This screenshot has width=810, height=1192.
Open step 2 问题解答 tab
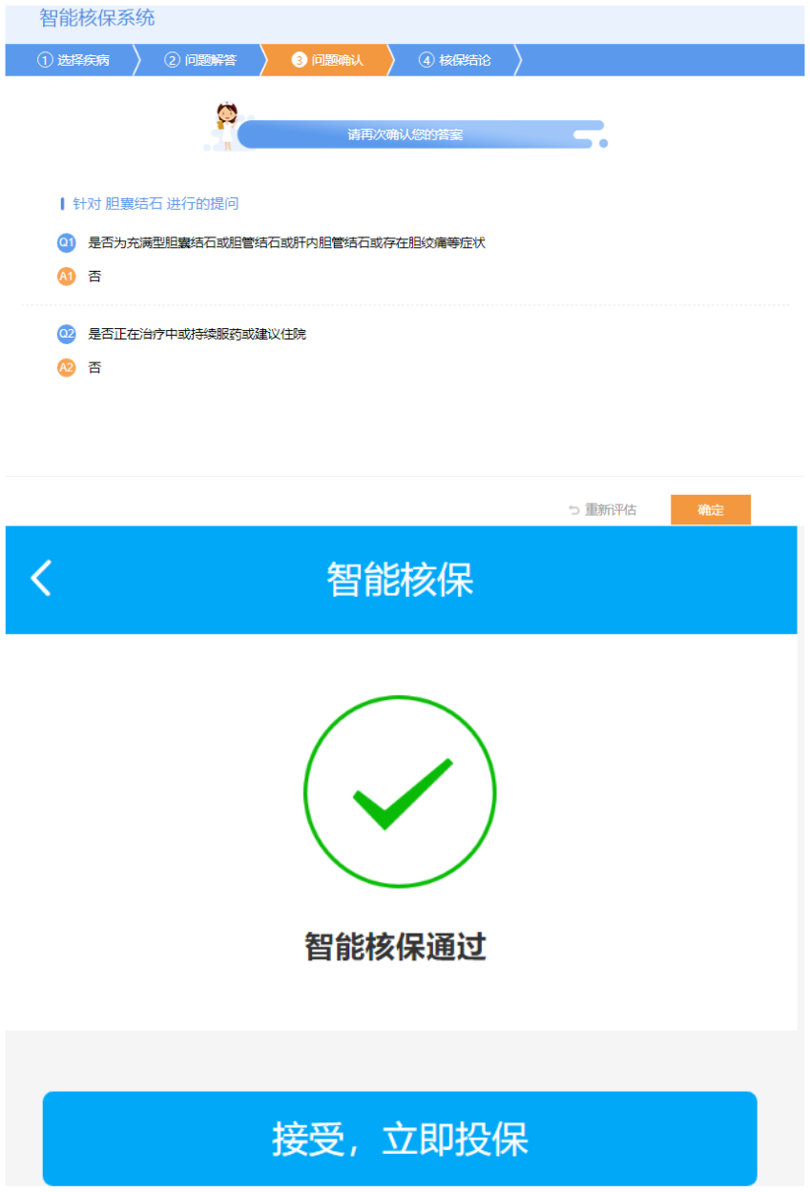pyautogui.click(x=200, y=60)
